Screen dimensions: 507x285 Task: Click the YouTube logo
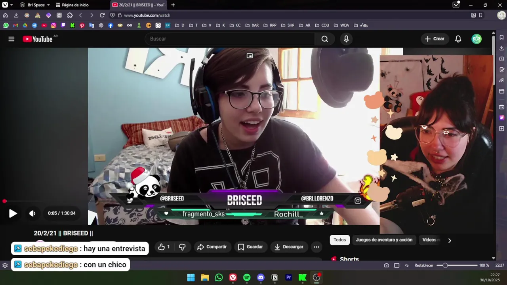[x=38, y=39]
